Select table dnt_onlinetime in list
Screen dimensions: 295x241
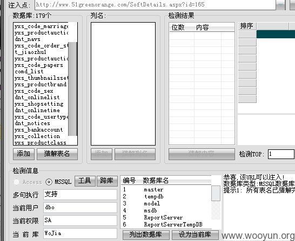pos(37,111)
